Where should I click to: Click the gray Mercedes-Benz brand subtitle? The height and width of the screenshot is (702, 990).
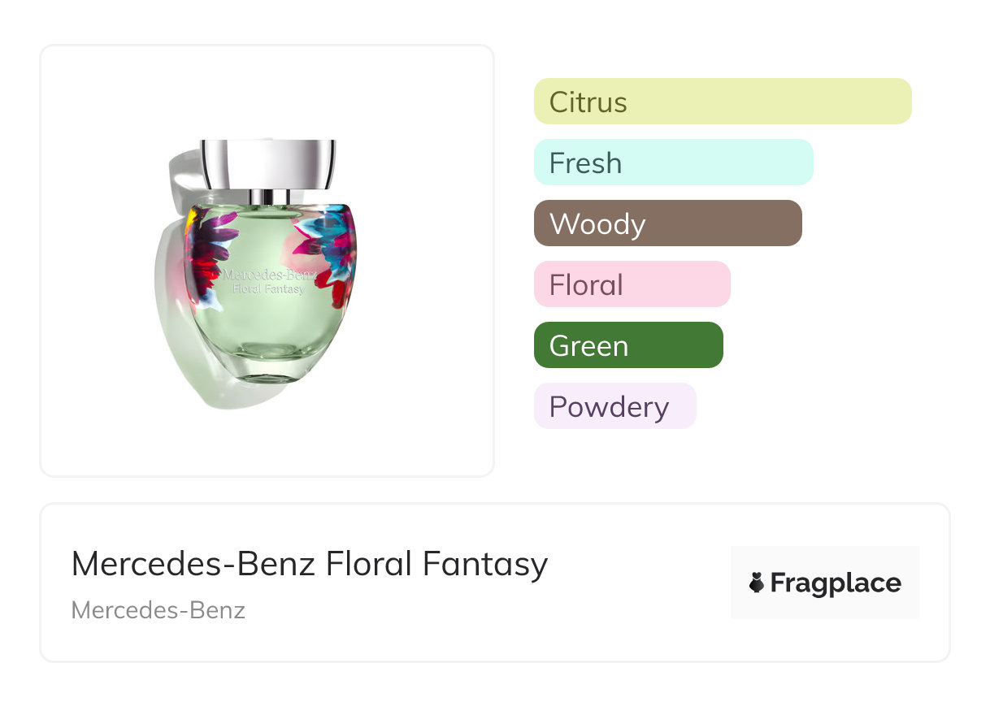coord(158,609)
